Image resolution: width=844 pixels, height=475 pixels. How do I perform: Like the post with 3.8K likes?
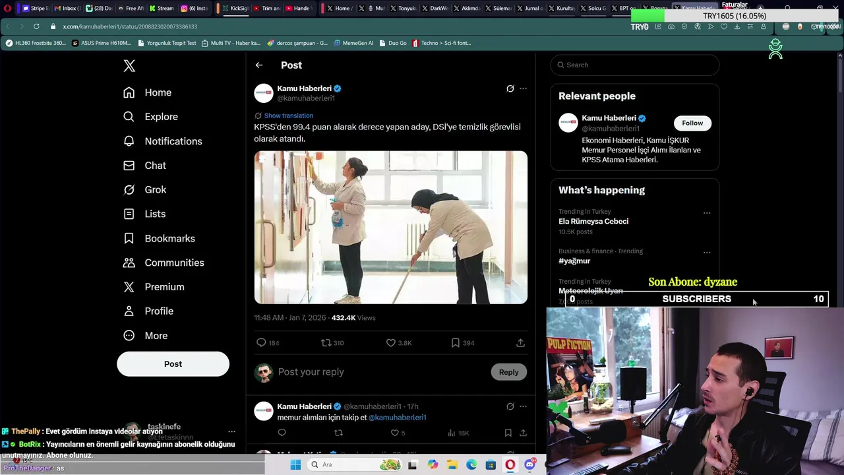(391, 343)
